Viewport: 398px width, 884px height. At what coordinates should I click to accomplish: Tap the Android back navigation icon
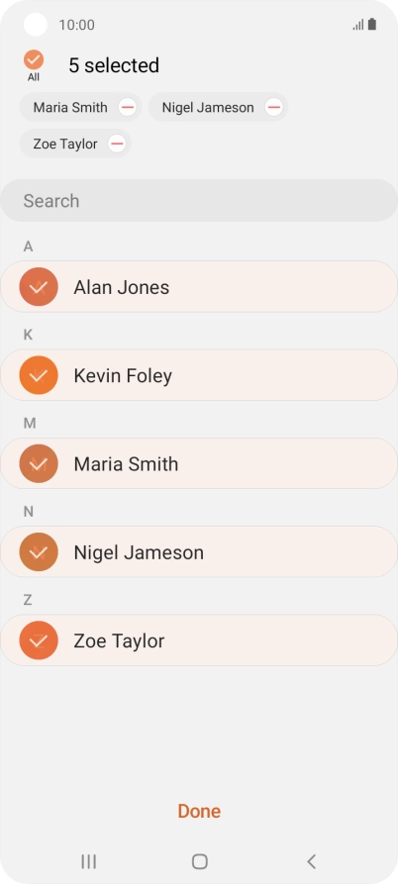[311, 861]
